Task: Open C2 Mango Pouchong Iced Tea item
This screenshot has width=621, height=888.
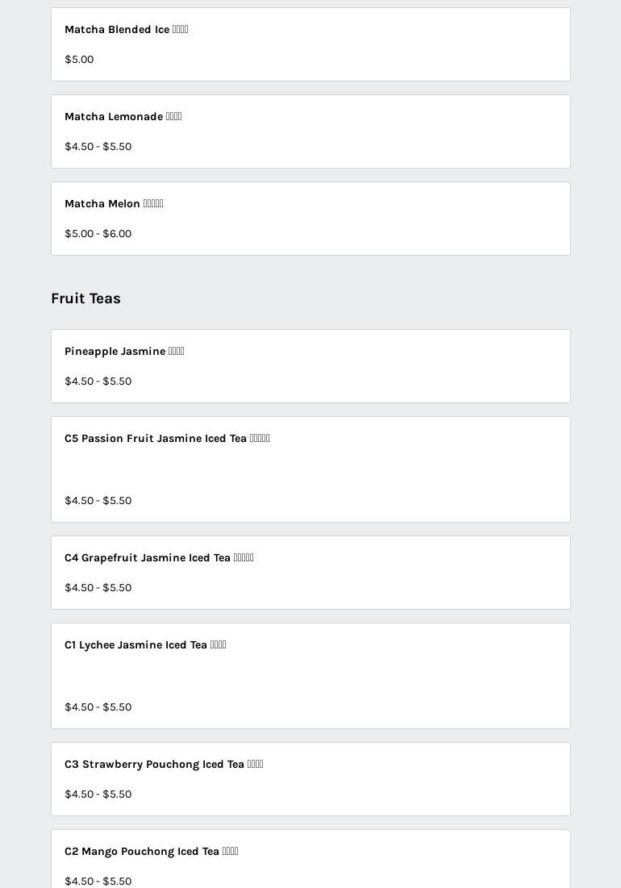Action: tap(151, 852)
